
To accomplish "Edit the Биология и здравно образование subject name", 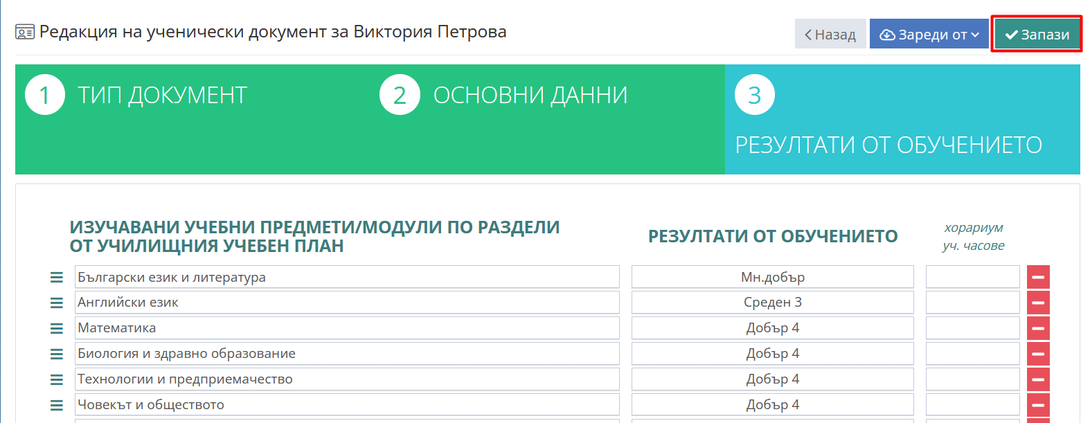I will point(347,354).
